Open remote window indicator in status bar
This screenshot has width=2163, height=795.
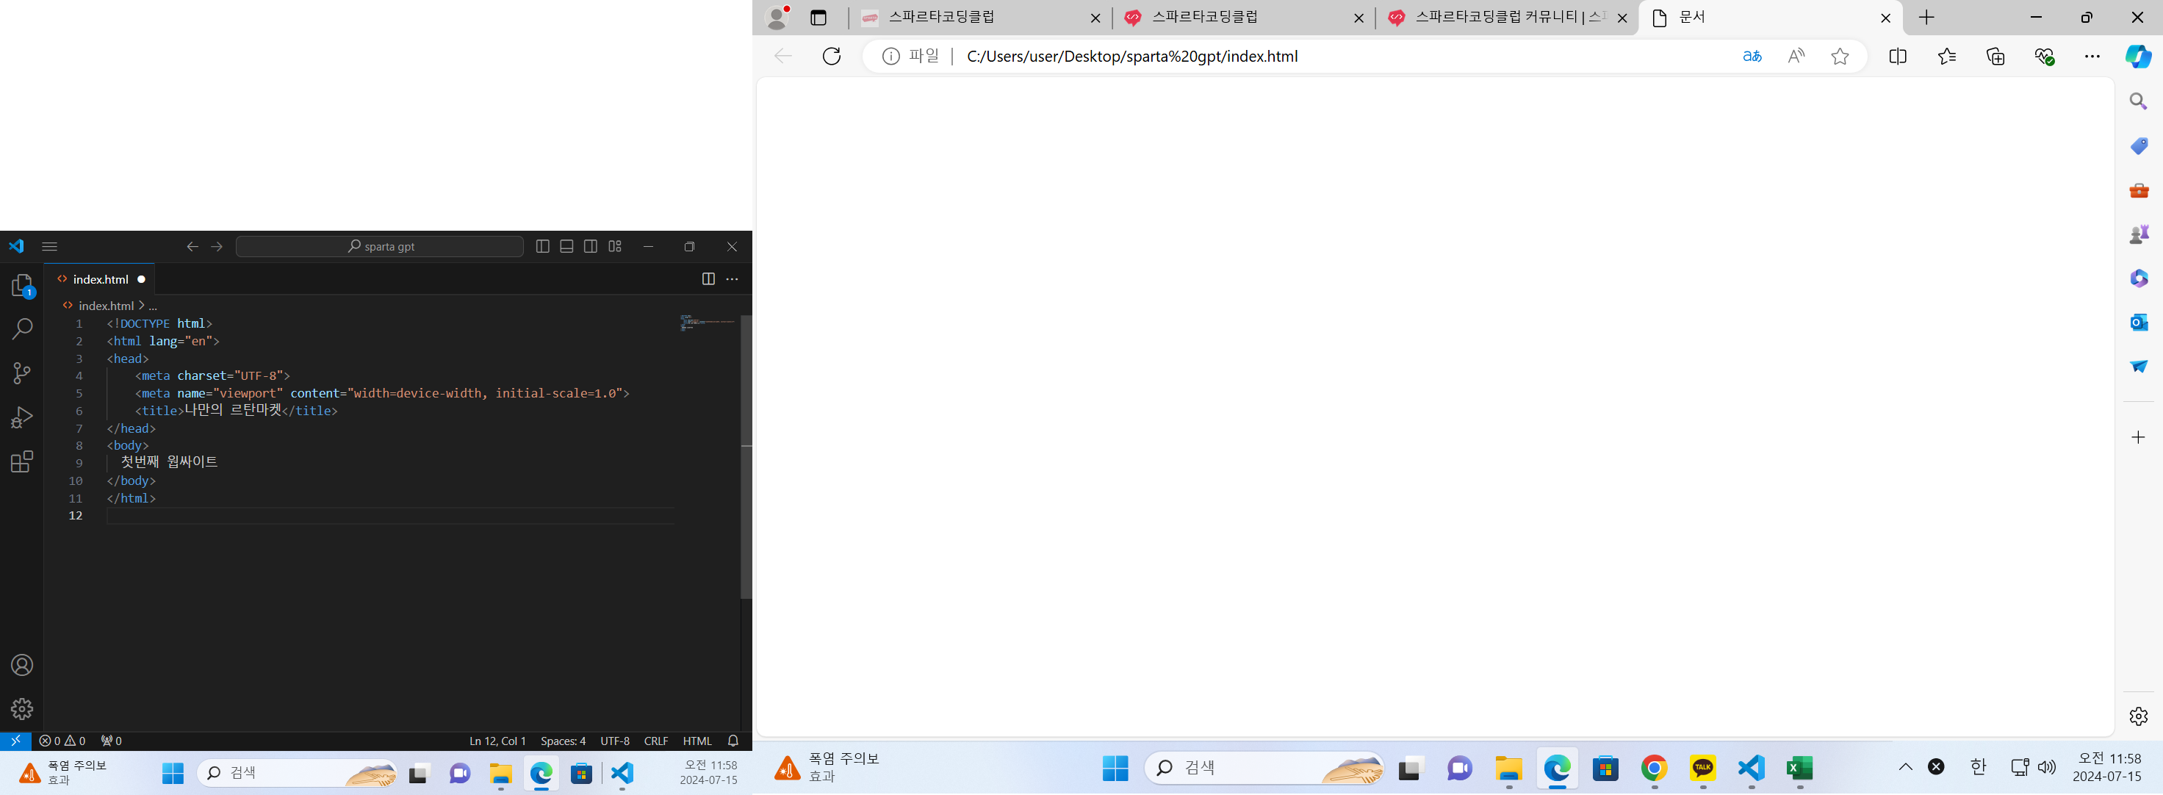click(x=15, y=741)
